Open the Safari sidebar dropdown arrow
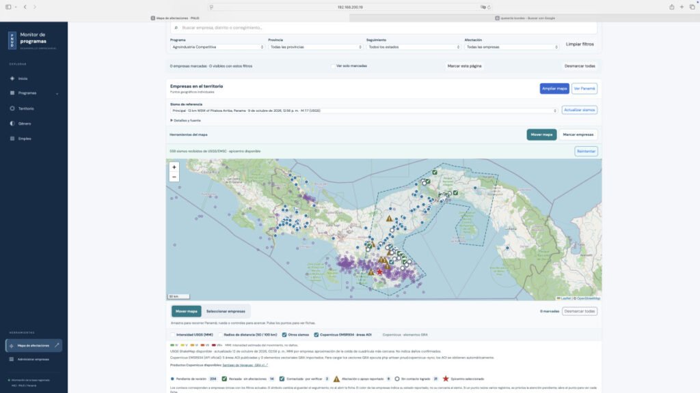This screenshot has height=393, width=700. pos(16,7)
